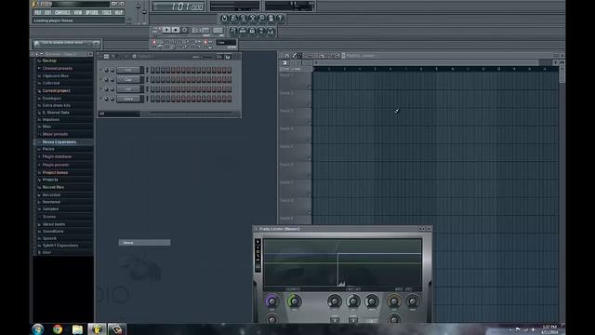Click the Clap channel button
Viewport: 595px width, 335px height.
pyautogui.click(x=128, y=79)
